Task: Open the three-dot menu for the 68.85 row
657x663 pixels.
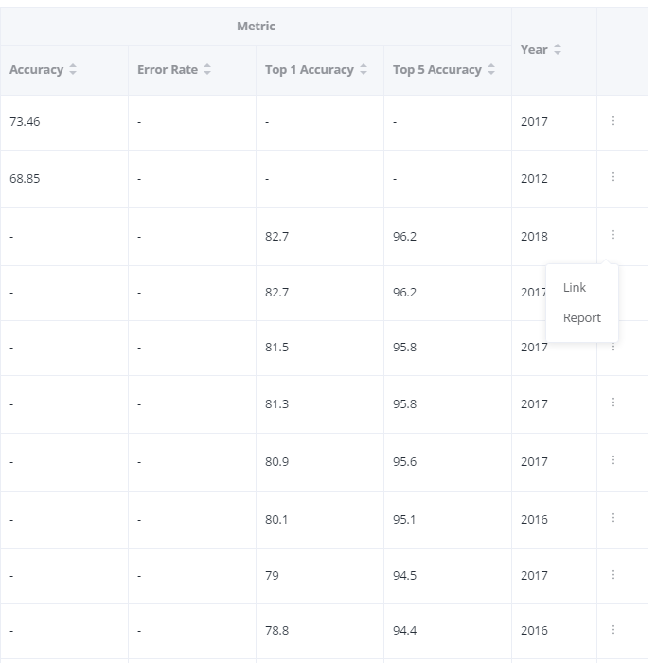Action: [613, 177]
